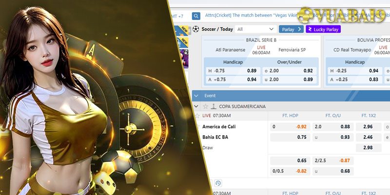The width and height of the screenshot is (390, 195).
Task: Click the match history clock icon
Action: click(x=218, y=183)
